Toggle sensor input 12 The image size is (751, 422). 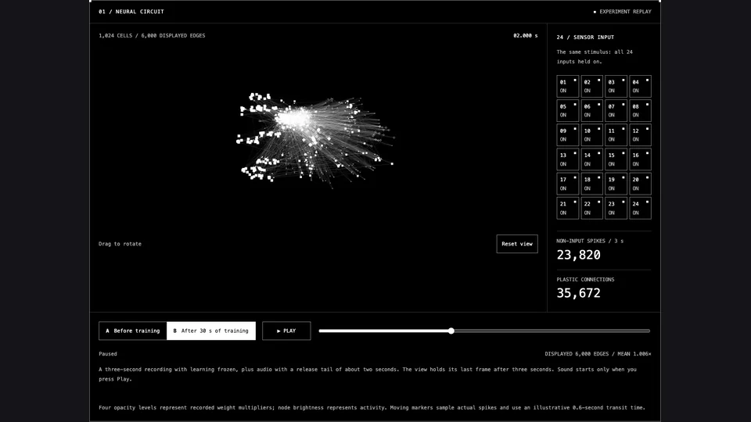[x=640, y=135]
